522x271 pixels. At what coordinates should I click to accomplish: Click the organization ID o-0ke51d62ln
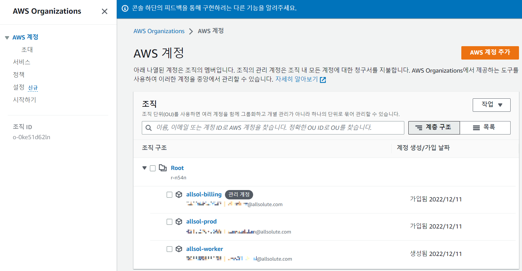tap(32, 137)
